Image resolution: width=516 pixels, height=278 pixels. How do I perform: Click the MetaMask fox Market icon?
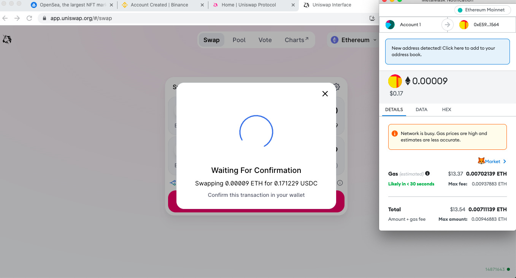coord(481,161)
